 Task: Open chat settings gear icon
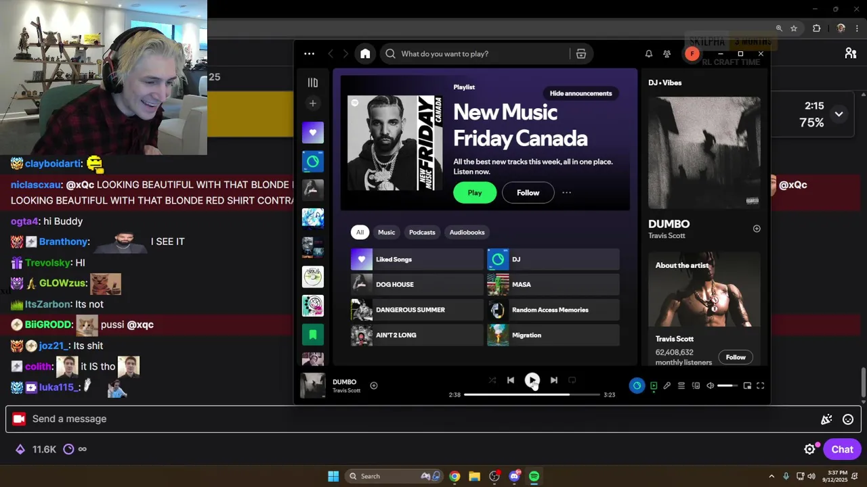[x=809, y=449]
